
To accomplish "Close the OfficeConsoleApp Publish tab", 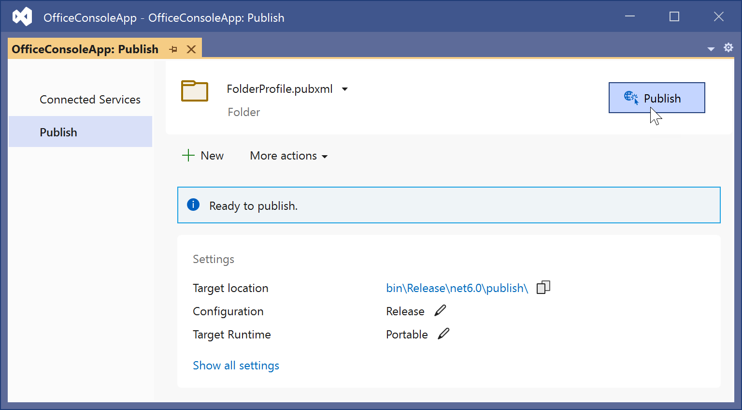I will tap(191, 49).
